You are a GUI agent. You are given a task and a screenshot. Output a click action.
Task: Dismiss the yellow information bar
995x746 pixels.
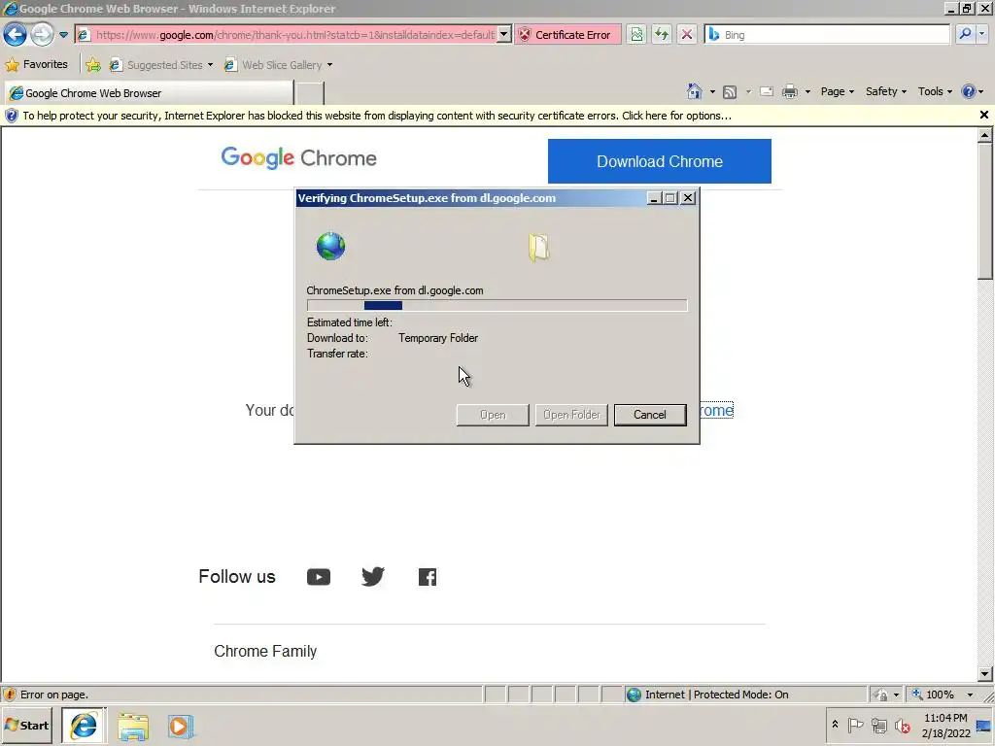983,115
